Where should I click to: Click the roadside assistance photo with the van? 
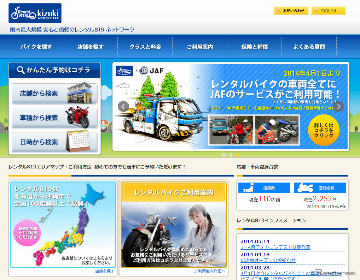coord(231,130)
